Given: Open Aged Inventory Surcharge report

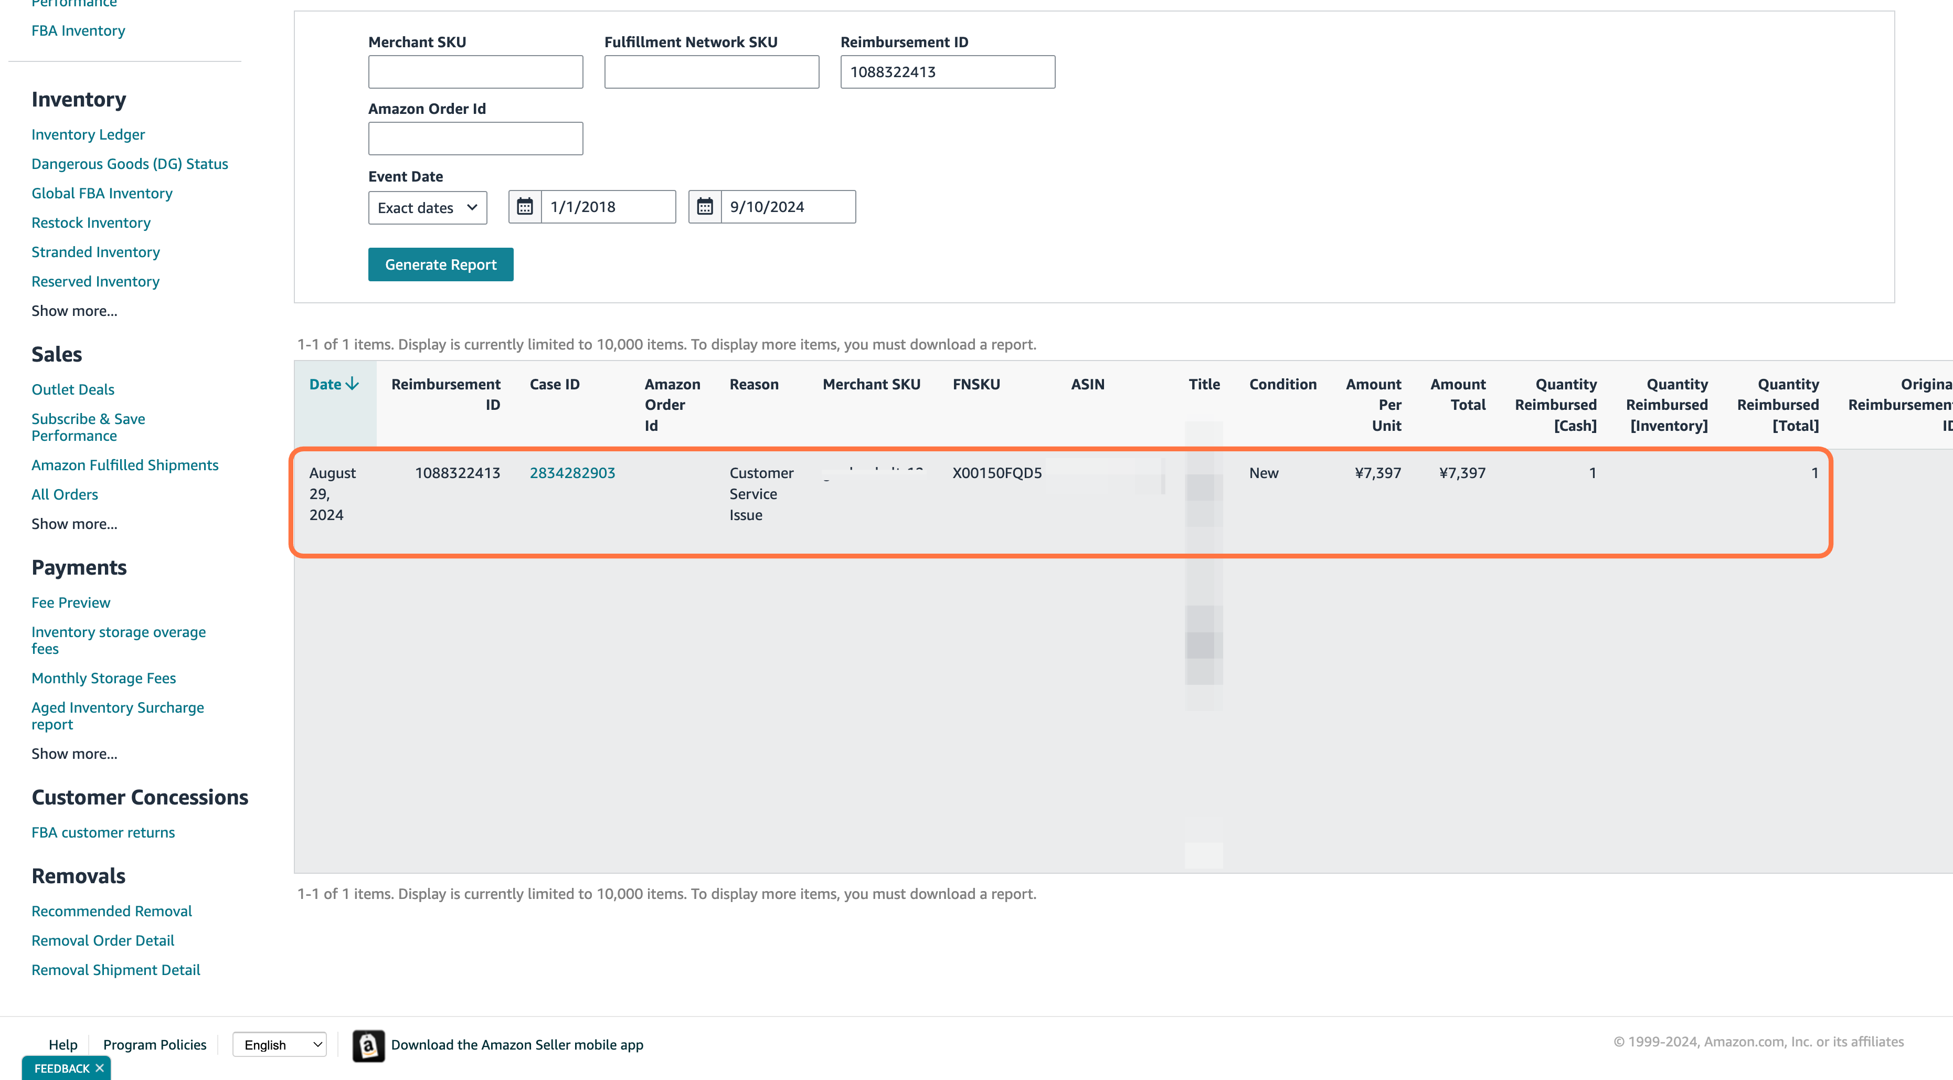Looking at the screenshot, I should click(x=118, y=716).
